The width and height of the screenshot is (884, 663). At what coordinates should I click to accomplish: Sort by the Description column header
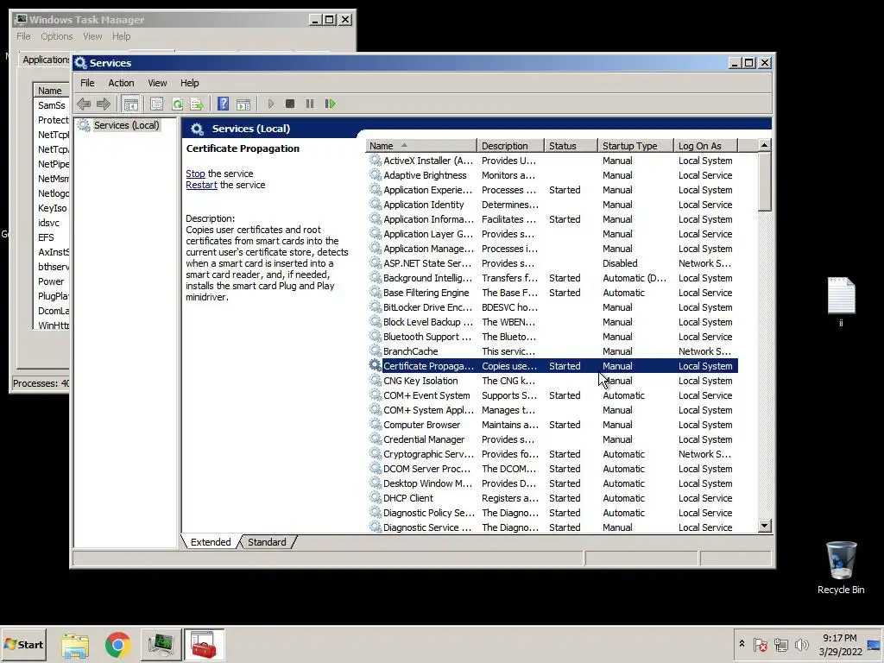pos(510,145)
